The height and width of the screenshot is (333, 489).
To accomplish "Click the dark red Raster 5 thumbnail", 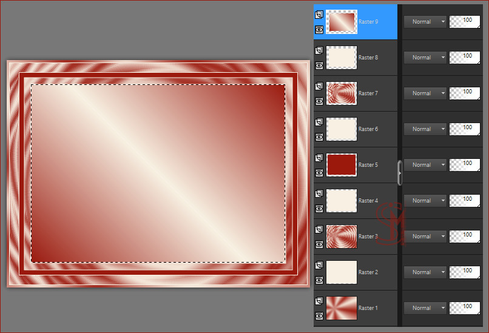I will (342, 165).
